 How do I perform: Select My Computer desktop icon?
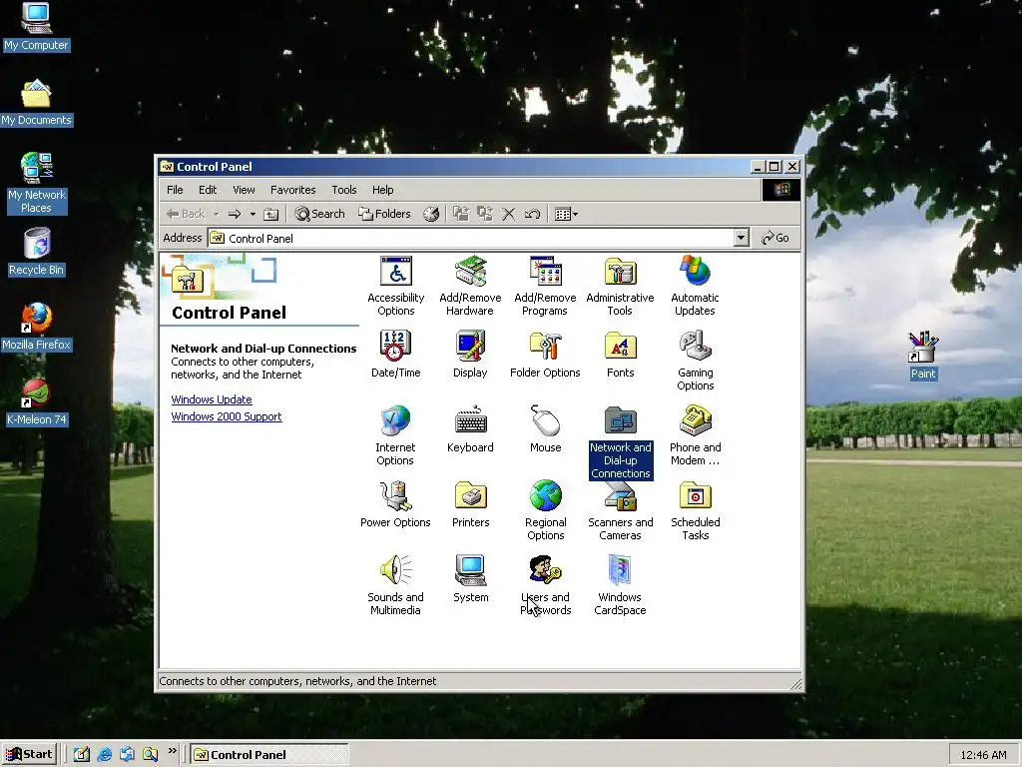(x=36, y=27)
